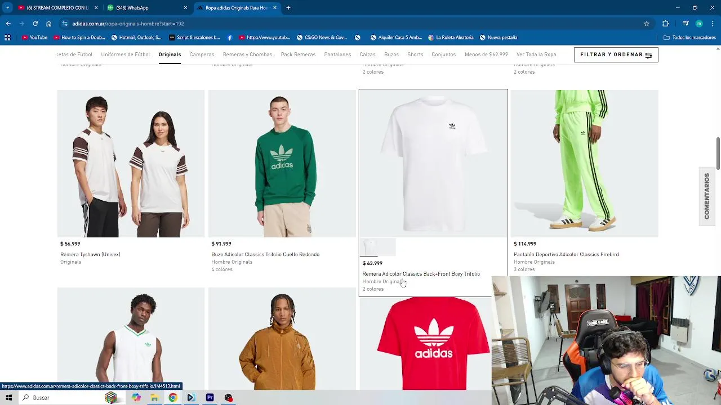721x405 pixels.
Task: Open 'Remera Tyshawn (Unisex)' product title
Action: pos(90,254)
